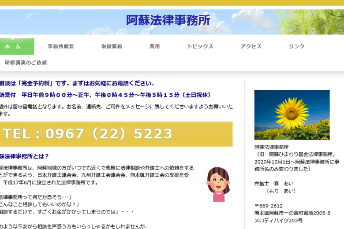This screenshot has height=229, width=344.
Task: Click the lawyer name 弁護士 森 あい
Action: pos(274,183)
